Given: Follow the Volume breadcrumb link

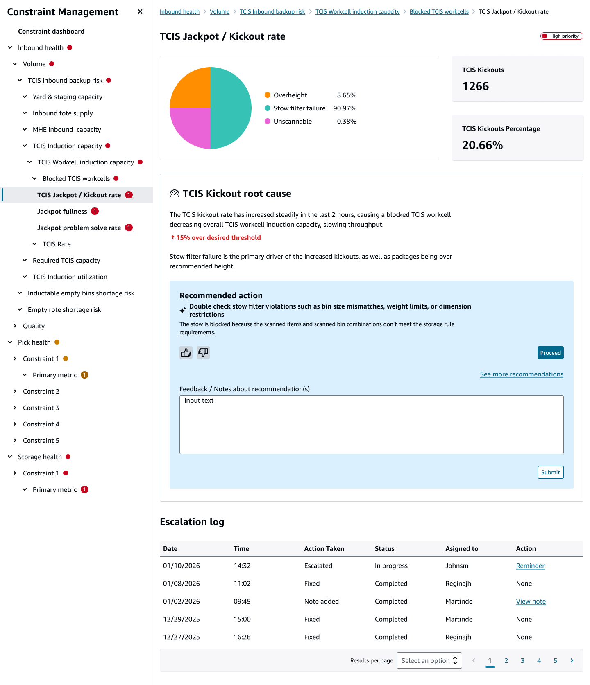Looking at the screenshot, I should tap(220, 11).
